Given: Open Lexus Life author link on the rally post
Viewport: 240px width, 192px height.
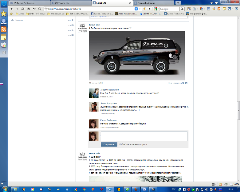Looking at the screenshot, I should pyautogui.click(x=94, y=25).
